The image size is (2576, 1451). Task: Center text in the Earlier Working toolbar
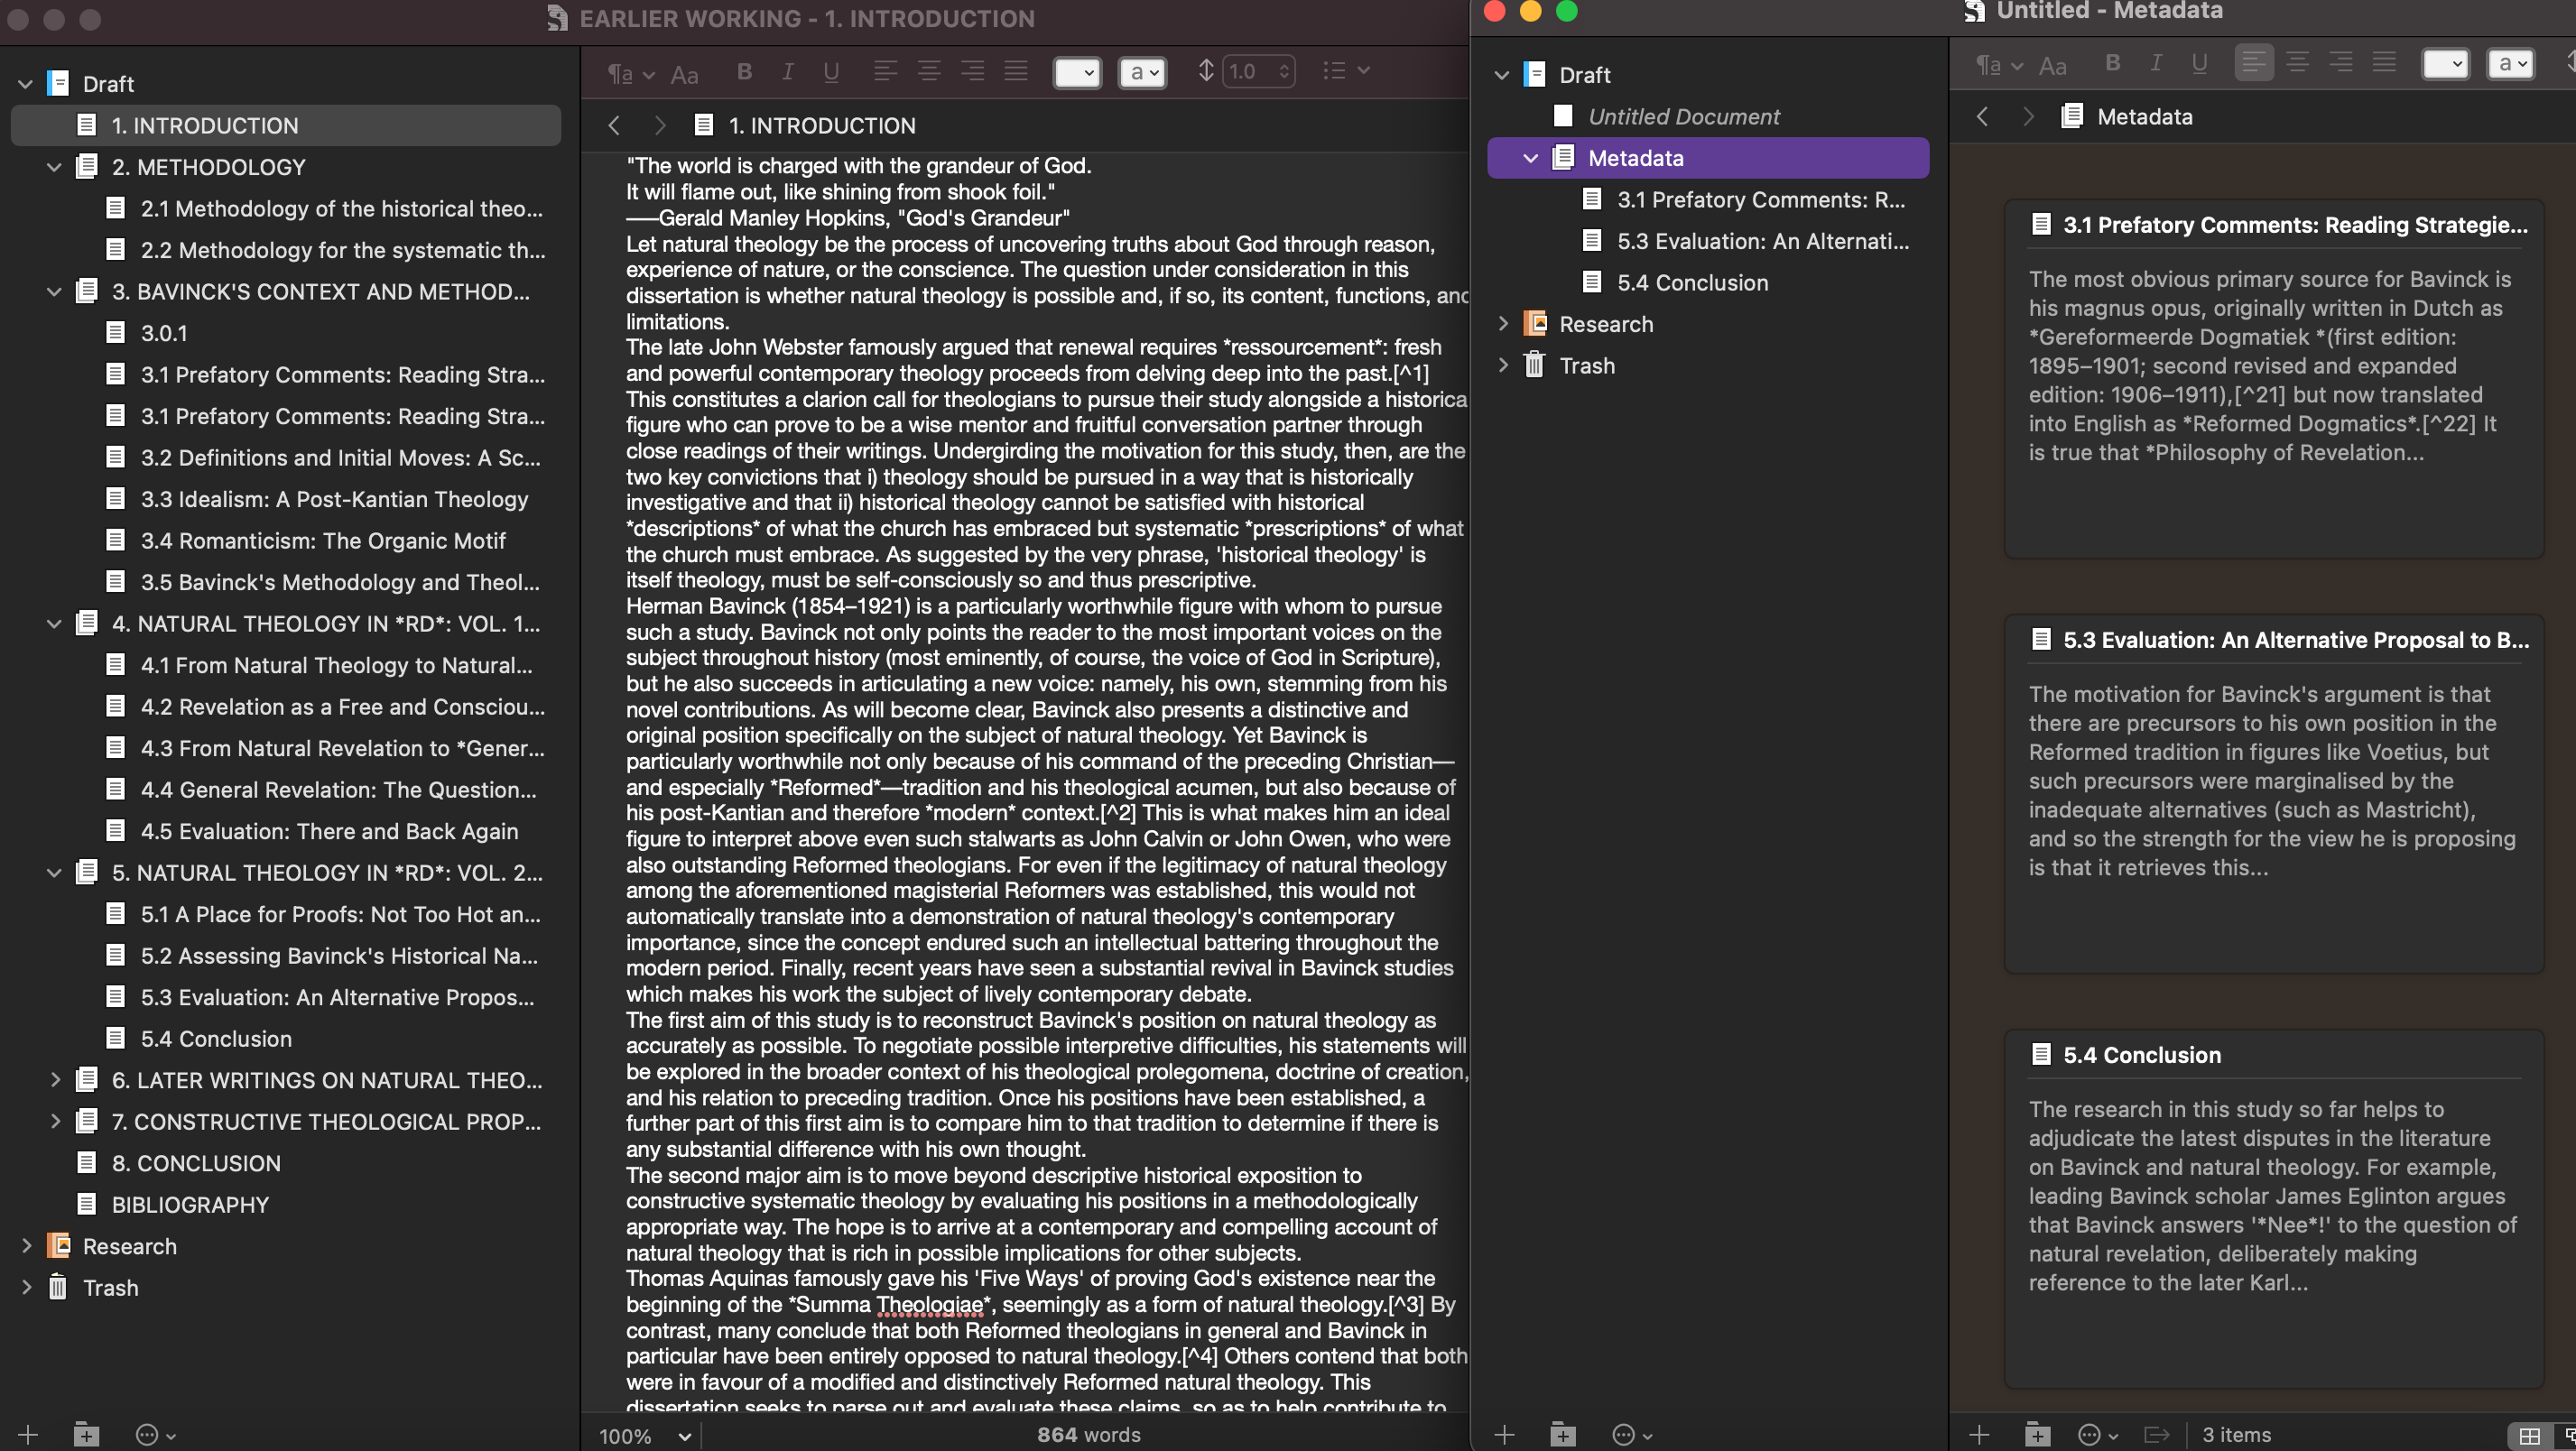pos(929,71)
